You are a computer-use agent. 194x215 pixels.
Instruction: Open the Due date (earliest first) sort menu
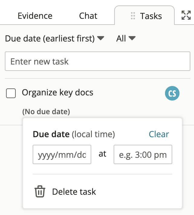pyautogui.click(x=55, y=38)
